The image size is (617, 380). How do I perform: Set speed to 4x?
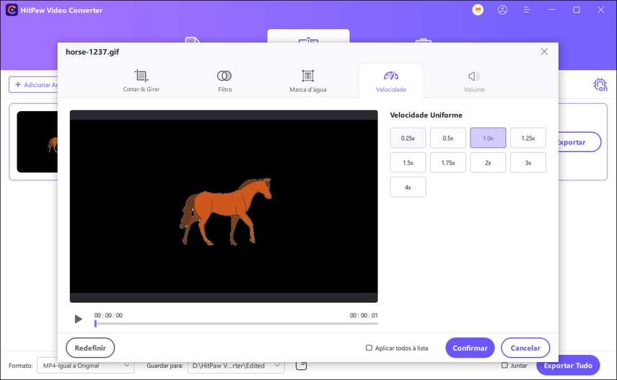click(x=408, y=187)
